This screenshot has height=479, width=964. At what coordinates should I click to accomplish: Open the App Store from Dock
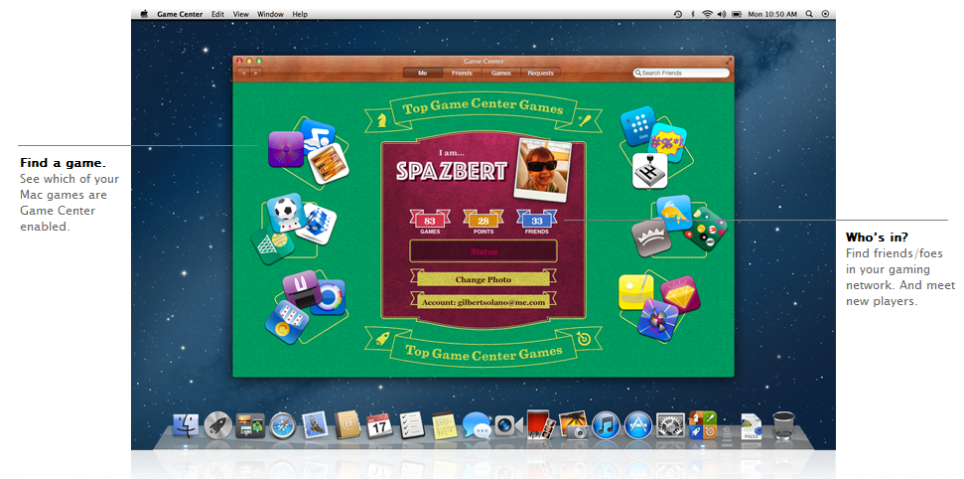638,425
